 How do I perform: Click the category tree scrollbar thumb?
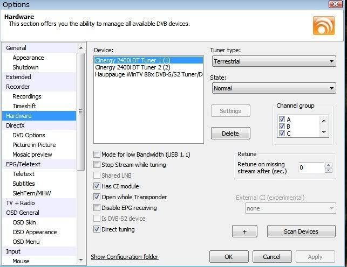tap(81, 111)
